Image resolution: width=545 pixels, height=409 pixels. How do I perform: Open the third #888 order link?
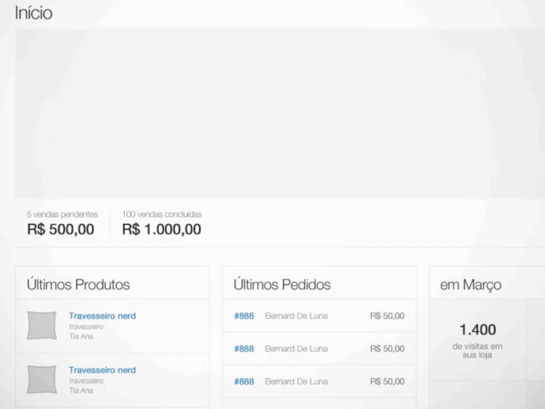(244, 382)
